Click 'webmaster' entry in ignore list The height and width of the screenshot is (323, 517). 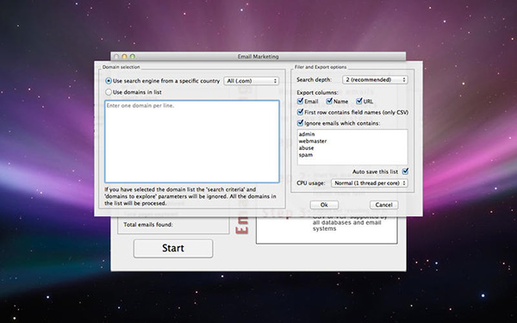(313, 141)
